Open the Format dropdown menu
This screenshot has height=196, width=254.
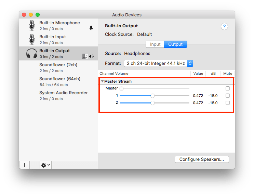[159, 63]
